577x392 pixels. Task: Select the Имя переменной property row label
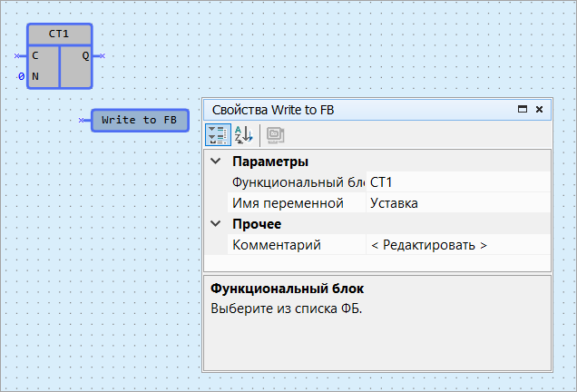coord(288,203)
